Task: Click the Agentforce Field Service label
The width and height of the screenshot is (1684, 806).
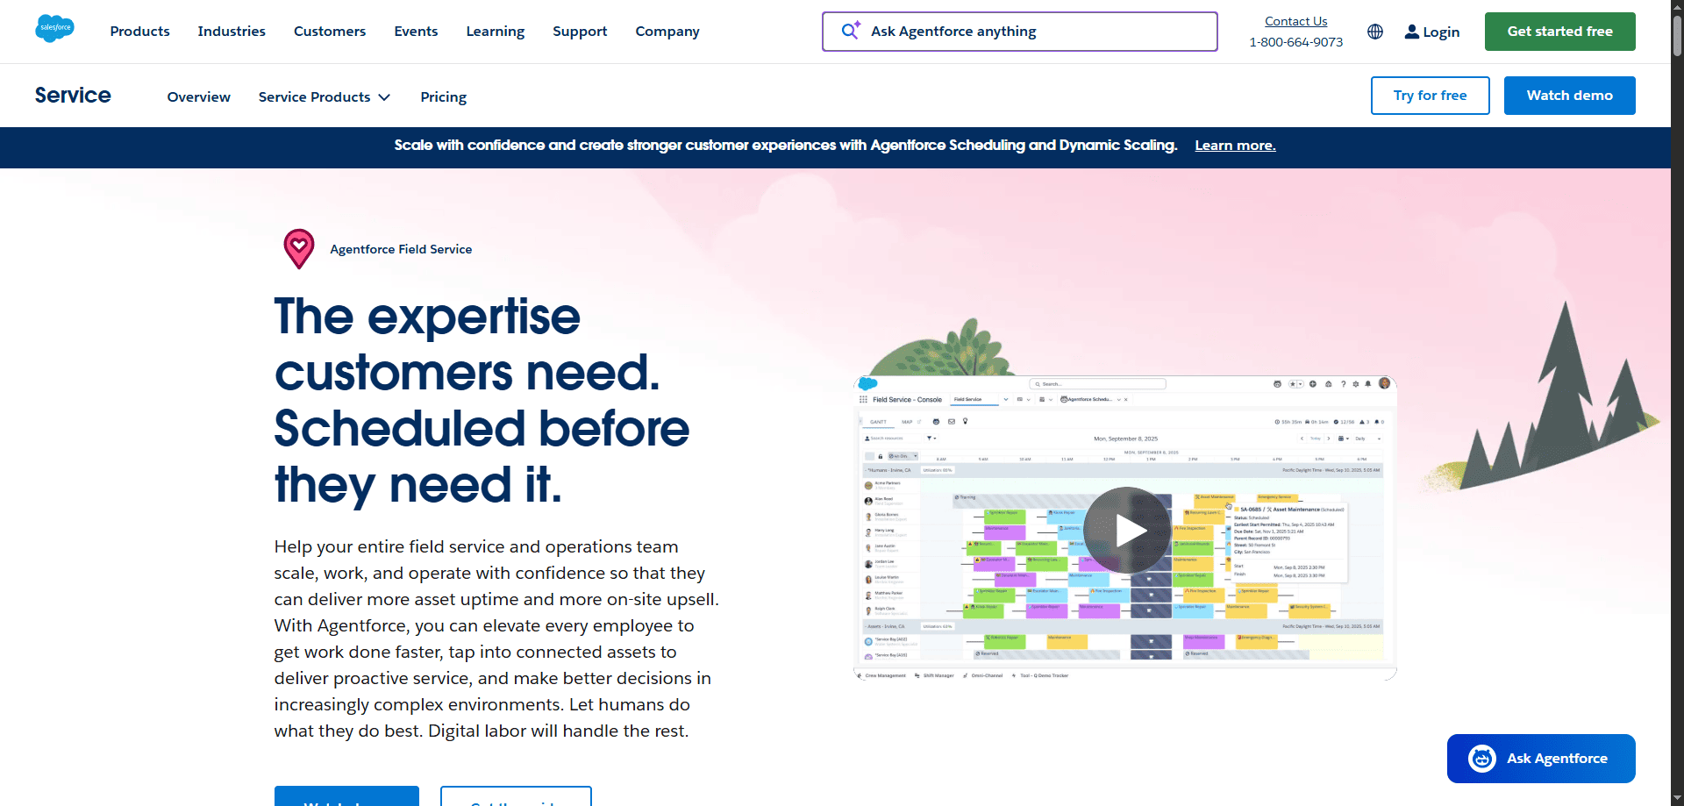Action: click(401, 249)
